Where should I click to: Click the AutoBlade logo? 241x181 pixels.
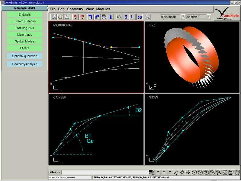click(227, 13)
